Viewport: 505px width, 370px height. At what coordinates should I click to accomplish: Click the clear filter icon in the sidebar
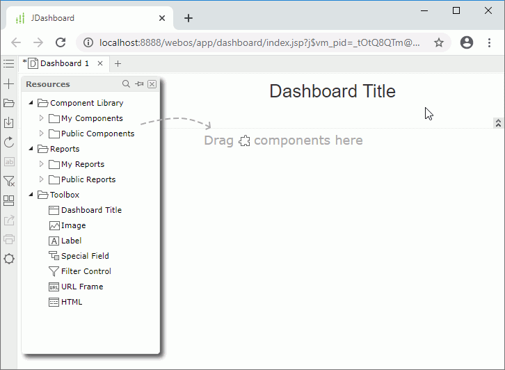(x=9, y=182)
